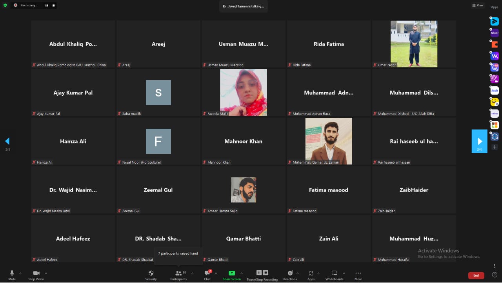
Task: Expand audio options arrow next to Mute
Action: point(20,273)
